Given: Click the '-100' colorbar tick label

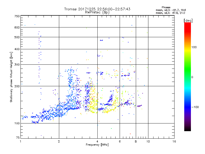Looking at the screenshot, I should pyautogui.click(x=195, y=107).
